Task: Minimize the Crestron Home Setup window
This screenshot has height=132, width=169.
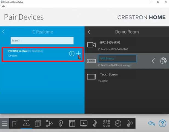Action: [x=151, y=2]
